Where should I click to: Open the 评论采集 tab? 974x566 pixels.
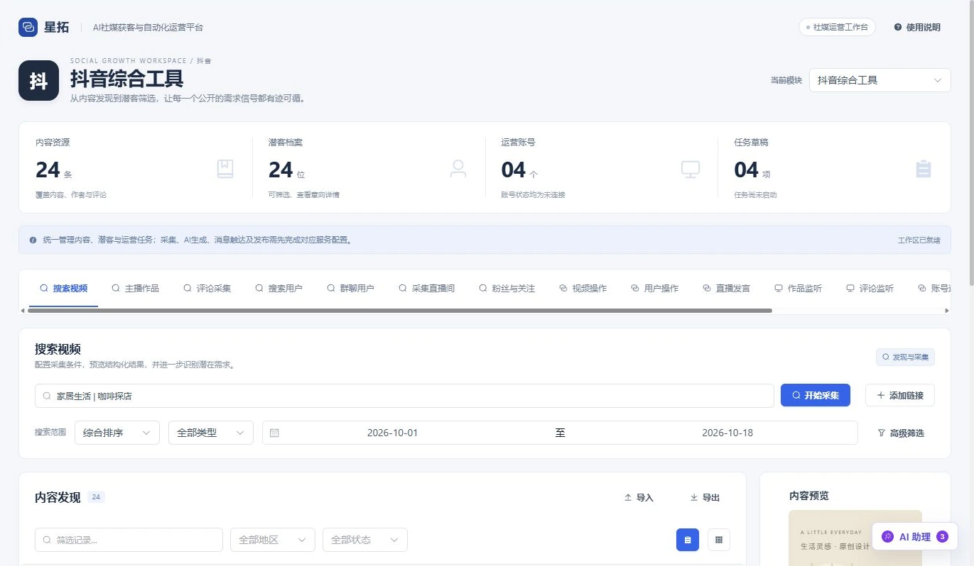click(207, 288)
